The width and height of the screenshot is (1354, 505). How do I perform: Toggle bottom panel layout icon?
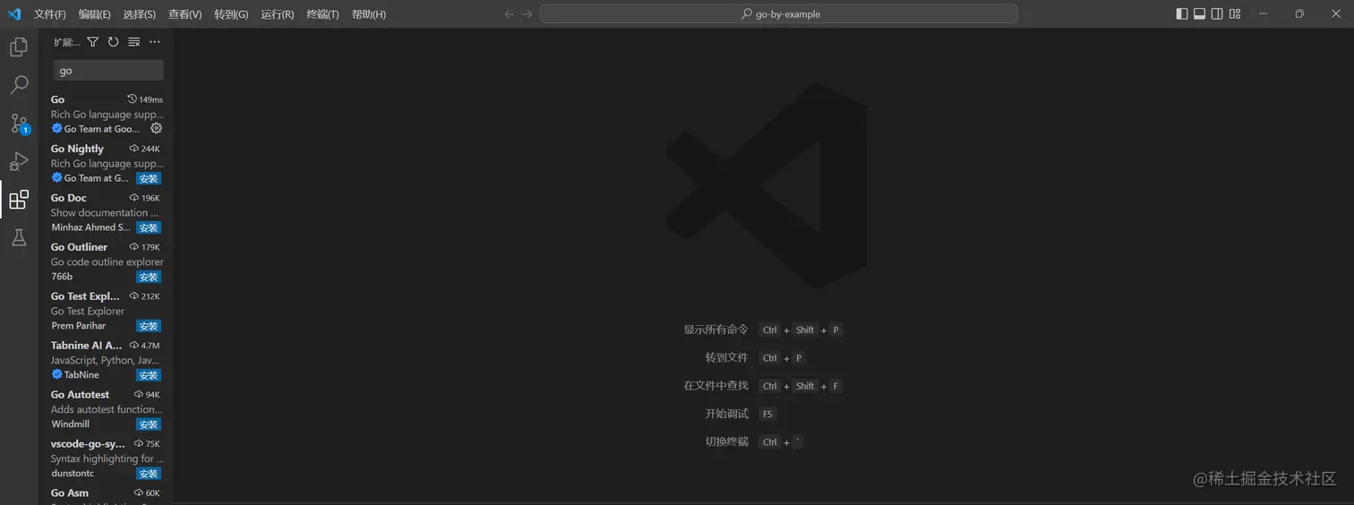pos(1200,13)
